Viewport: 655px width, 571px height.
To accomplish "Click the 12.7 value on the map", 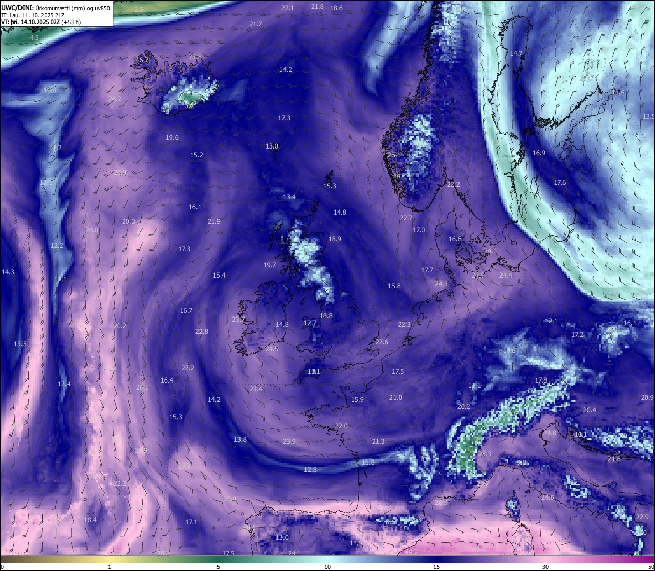I will 310,323.
